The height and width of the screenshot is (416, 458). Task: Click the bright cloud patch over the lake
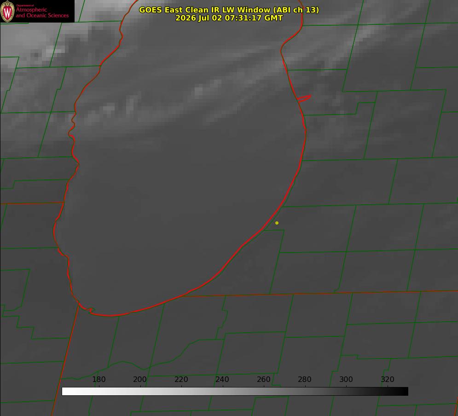(199, 91)
